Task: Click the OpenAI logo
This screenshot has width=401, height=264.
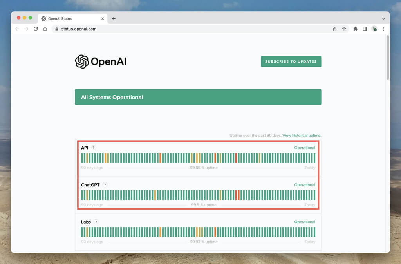Action: point(101,61)
